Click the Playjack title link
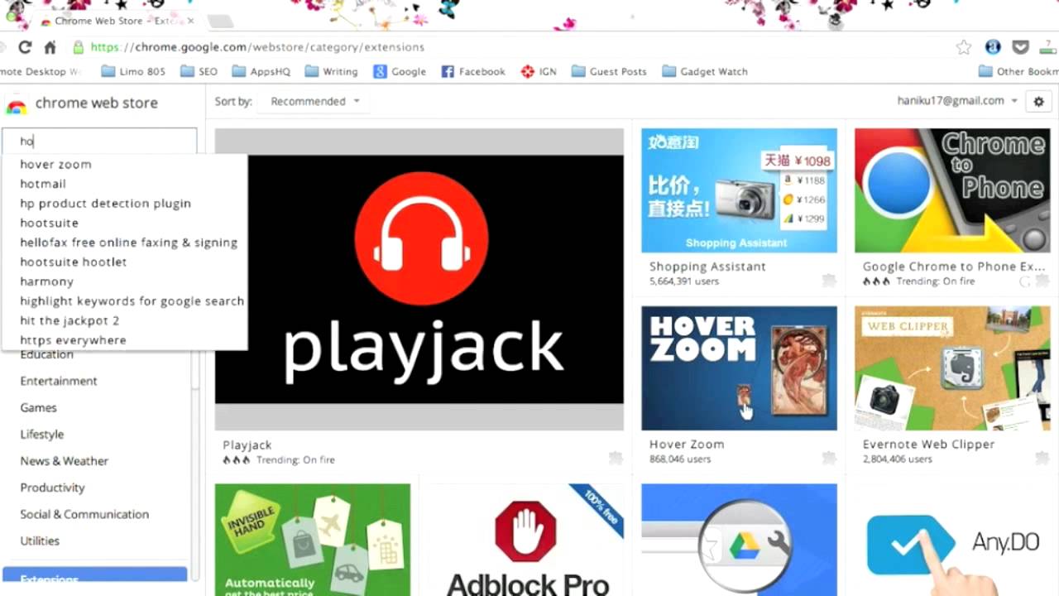 (x=247, y=445)
